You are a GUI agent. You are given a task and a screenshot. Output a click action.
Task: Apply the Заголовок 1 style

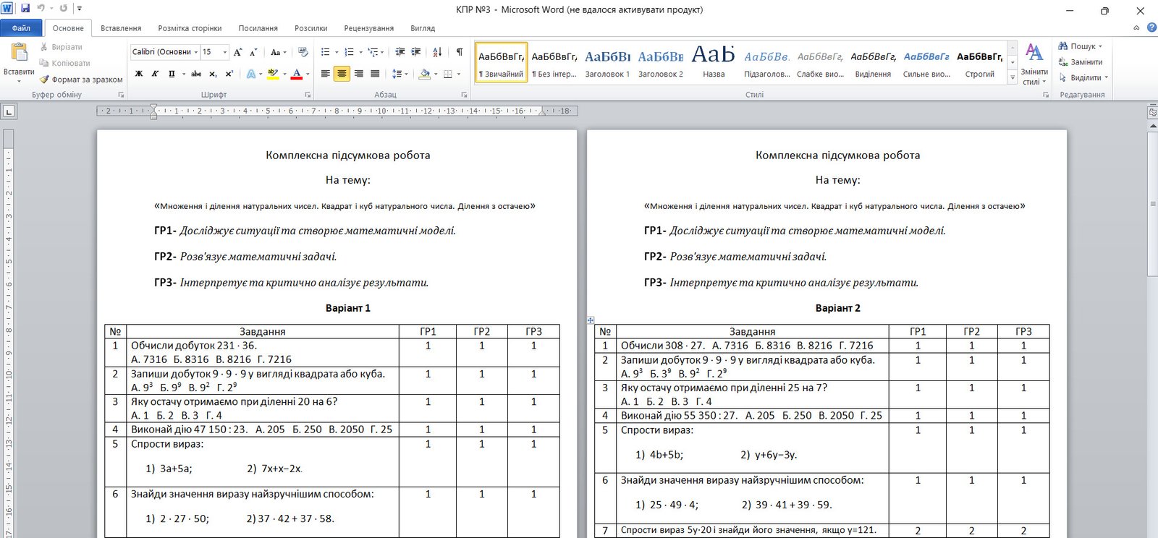coord(607,63)
